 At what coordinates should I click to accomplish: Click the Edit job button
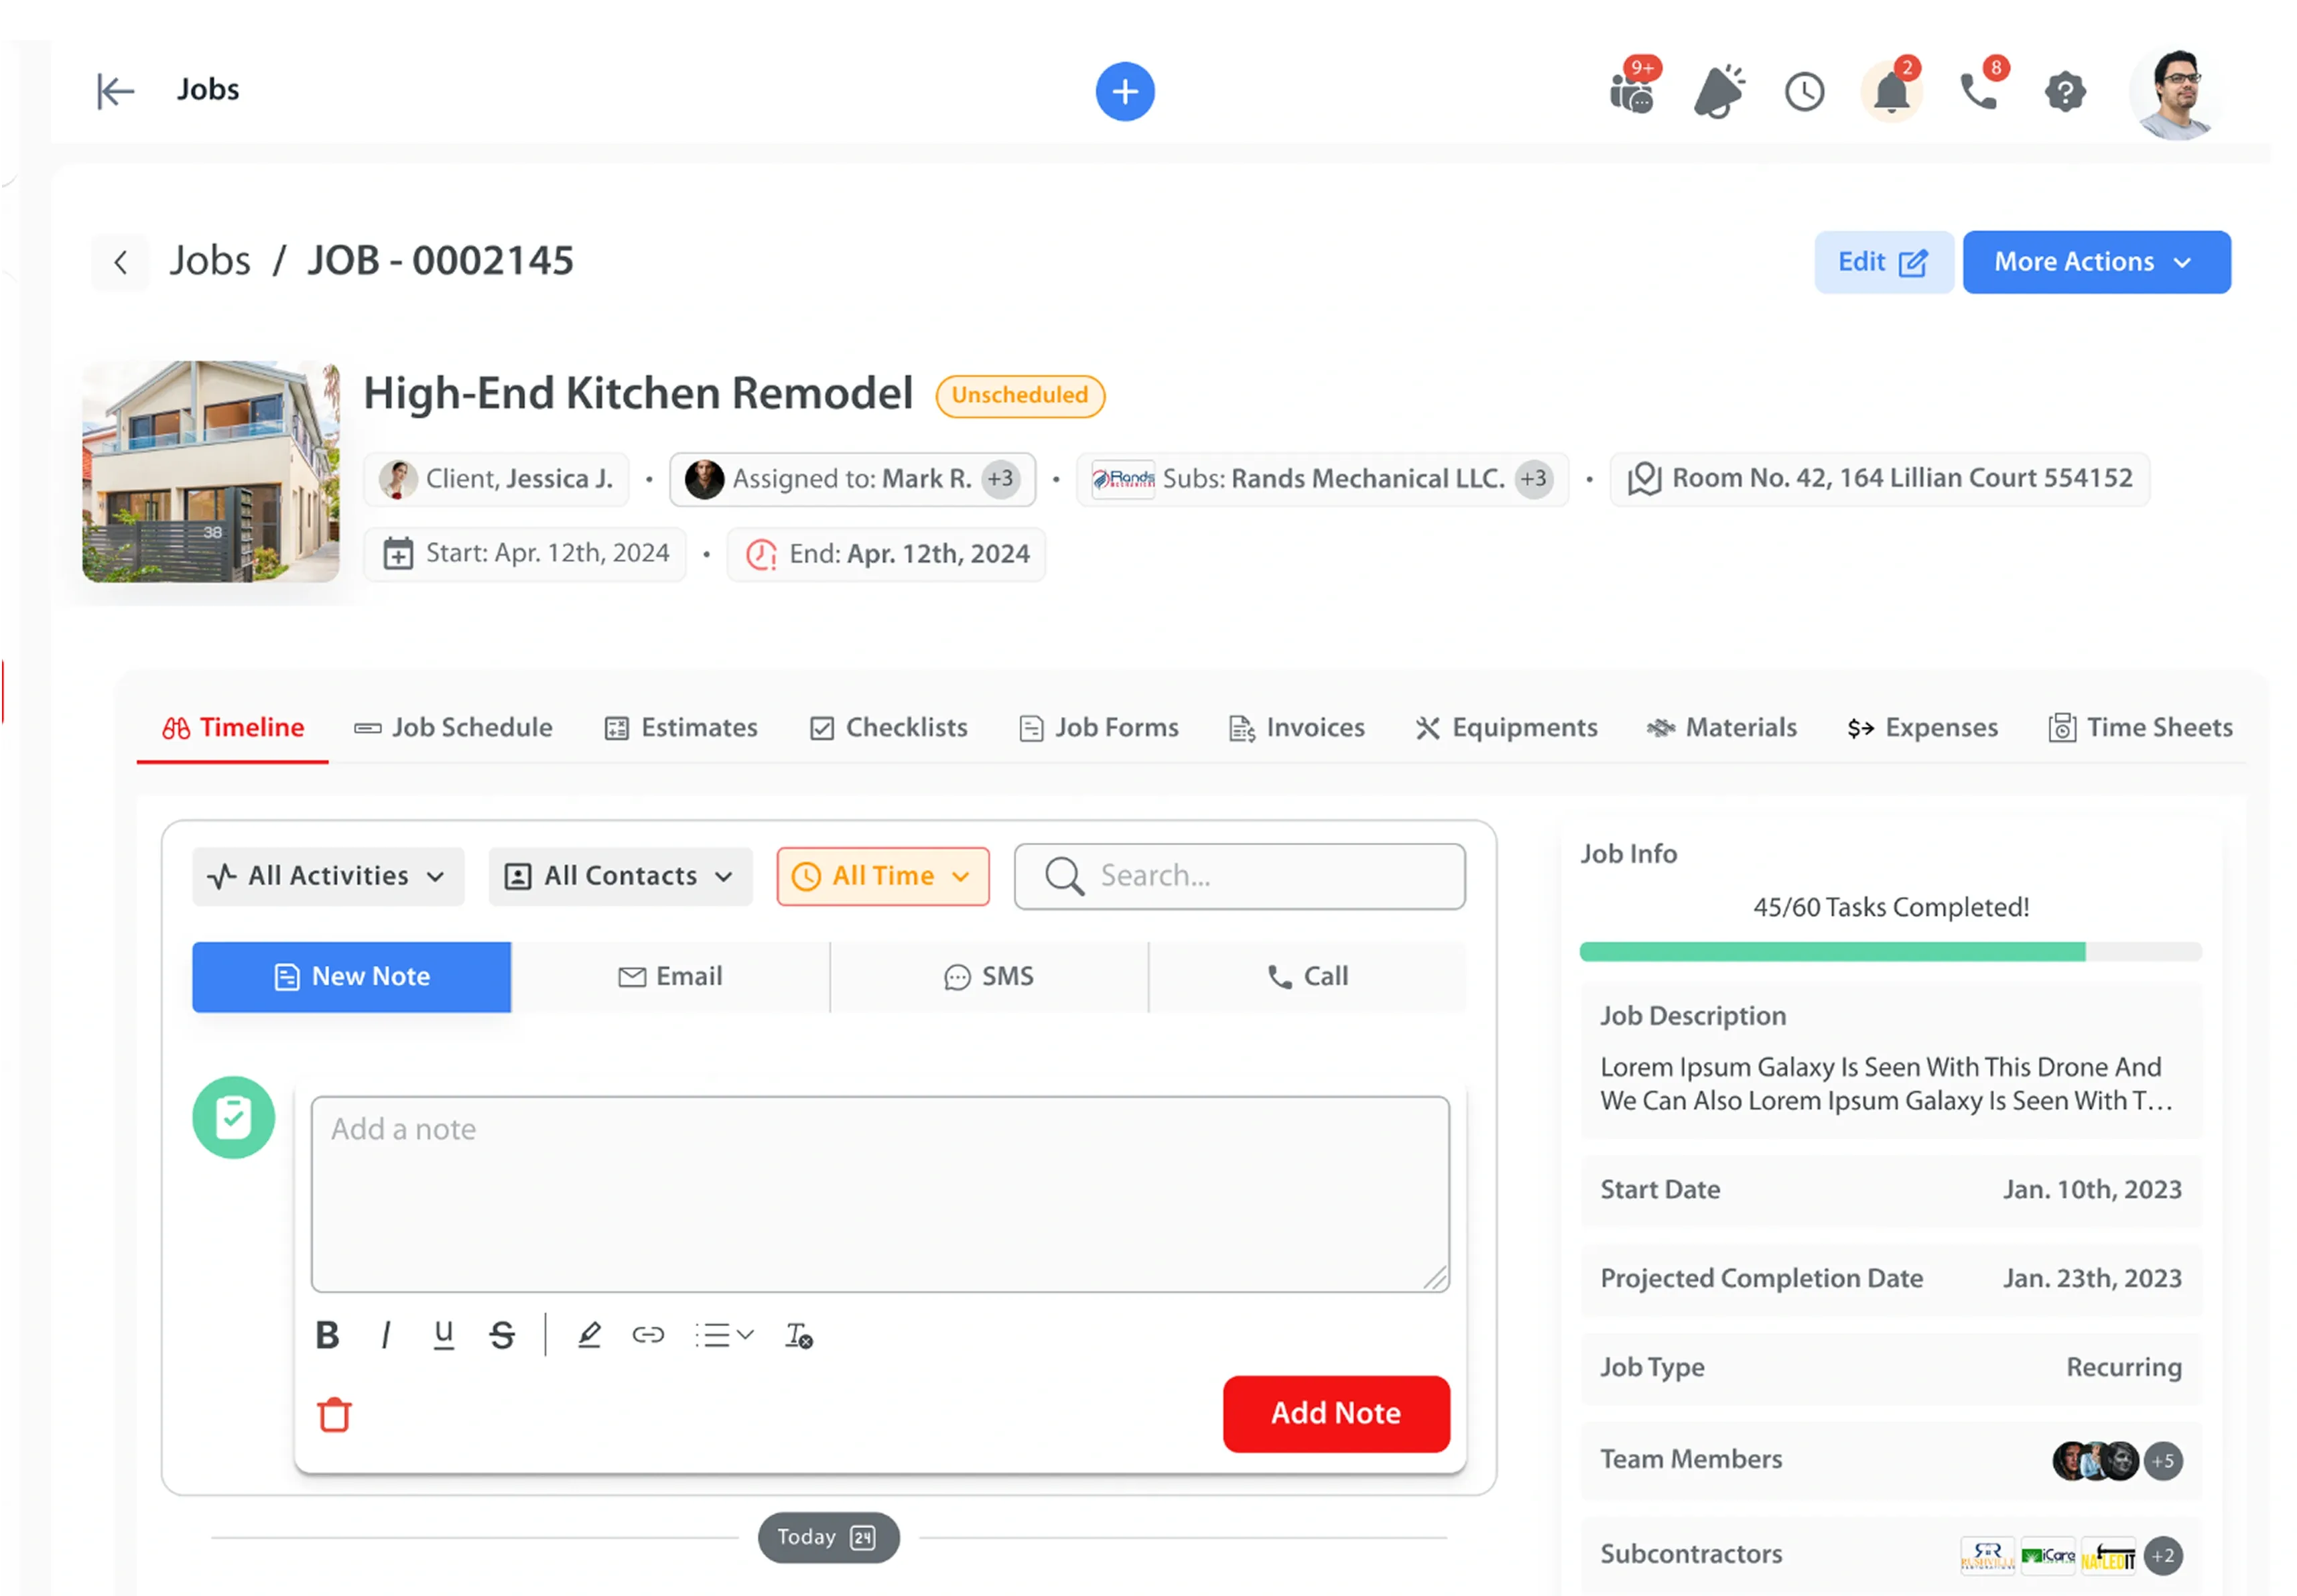1882,262
